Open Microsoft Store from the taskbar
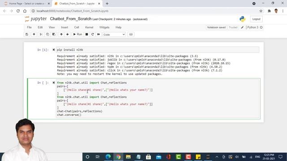Image resolution: width=287 pixels, height=161 pixels. click(148, 157)
